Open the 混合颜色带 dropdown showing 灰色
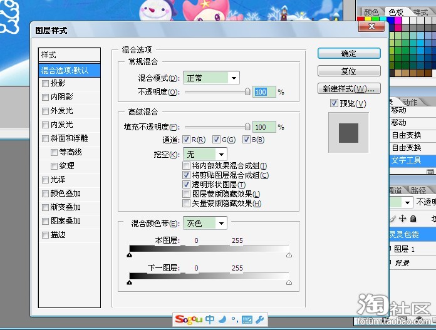This screenshot has width=436, height=330. pyautogui.click(x=205, y=224)
